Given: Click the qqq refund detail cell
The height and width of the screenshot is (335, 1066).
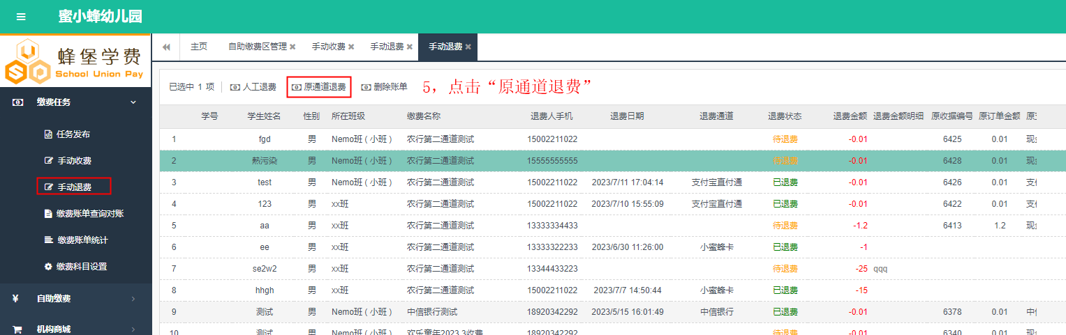Looking at the screenshot, I should (880, 269).
